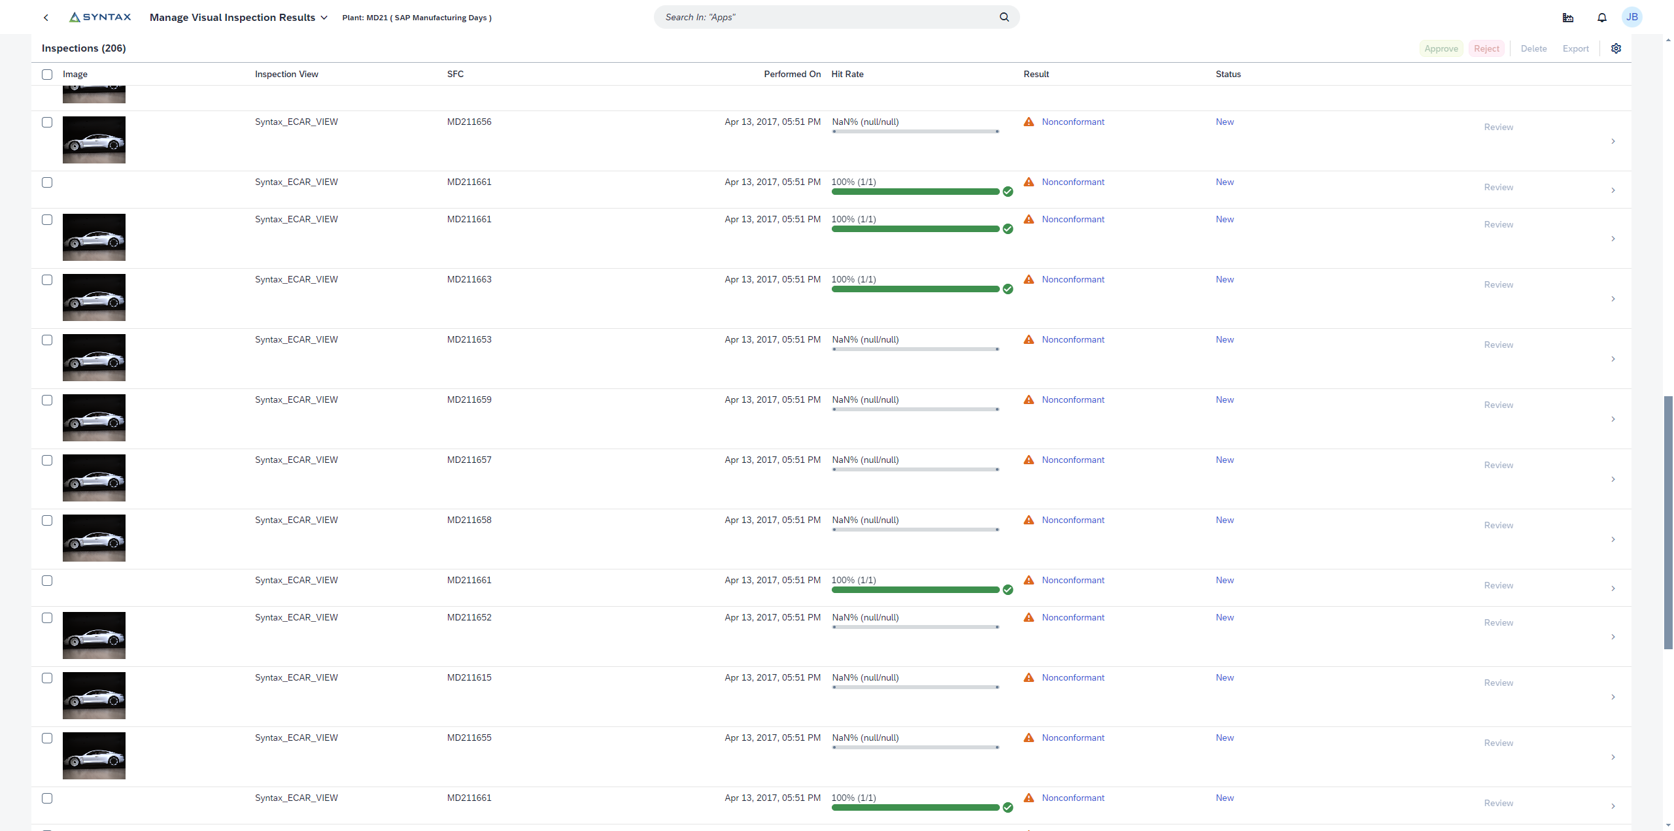This screenshot has height=831, width=1674.
Task: Check the MD211615 inspection row
Action: (47, 678)
